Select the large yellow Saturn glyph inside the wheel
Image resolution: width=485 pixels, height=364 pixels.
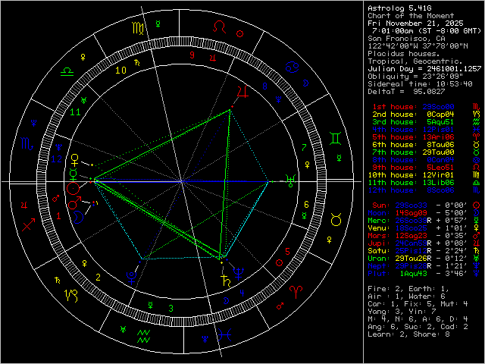point(226,280)
